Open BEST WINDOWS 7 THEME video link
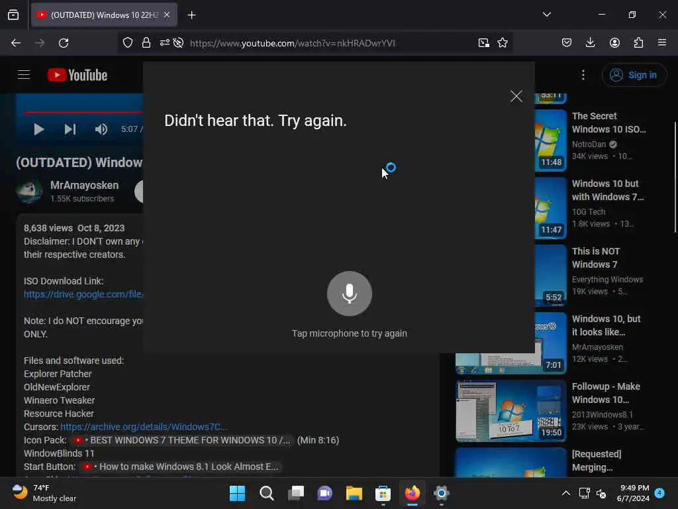The width and height of the screenshot is (678, 509). coord(182,440)
